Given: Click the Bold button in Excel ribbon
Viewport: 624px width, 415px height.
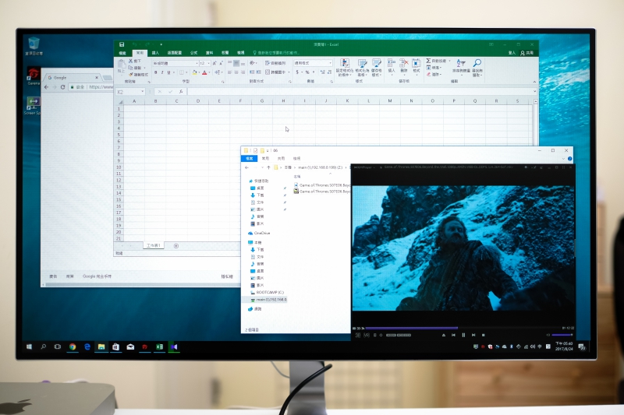Looking at the screenshot, I should [155, 72].
